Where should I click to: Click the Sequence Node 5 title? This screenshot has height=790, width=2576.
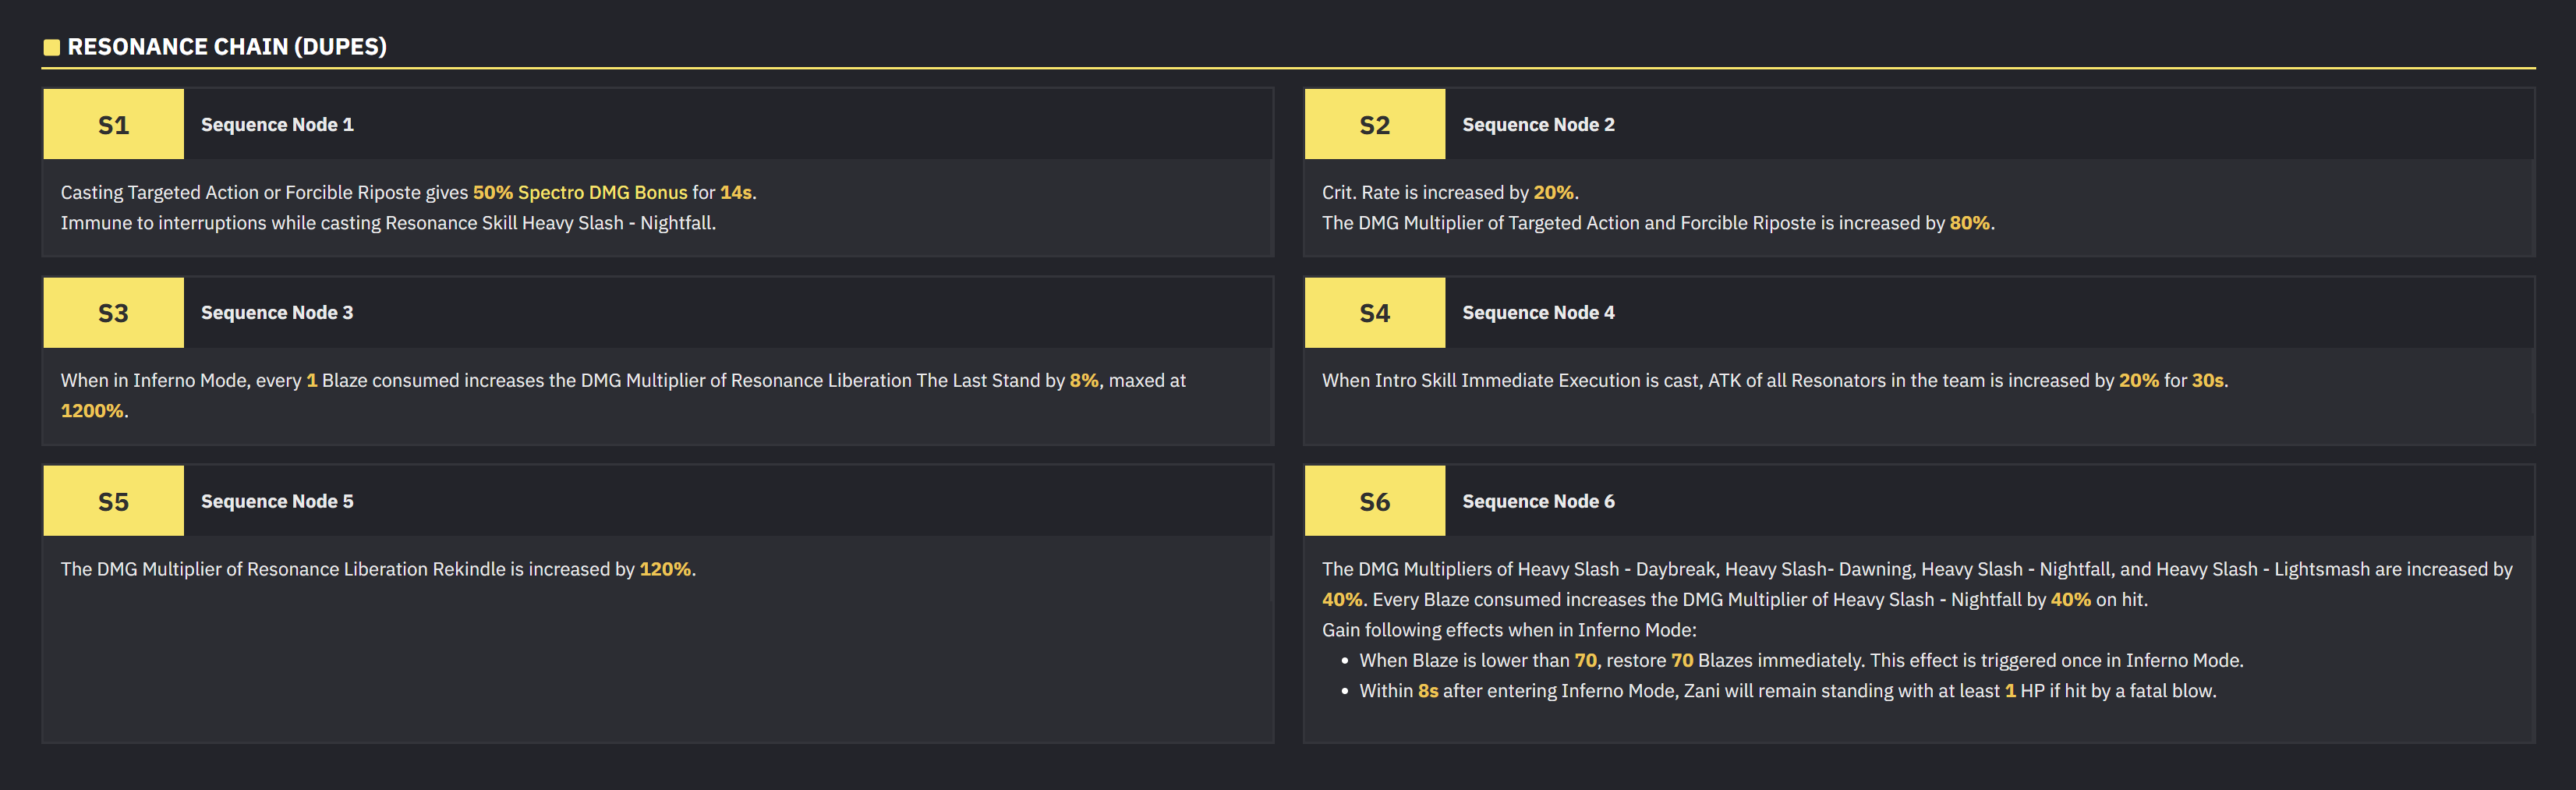coord(277,501)
